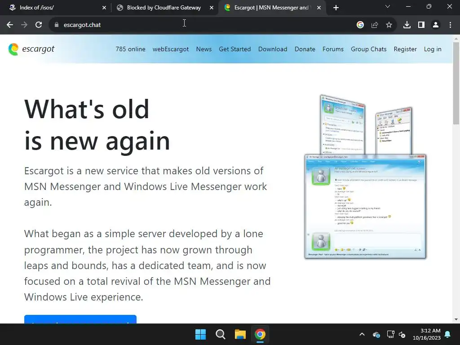Image resolution: width=460 pixels, height=345 pixels.
Task: Click the escargot logo
Action: 31,49
